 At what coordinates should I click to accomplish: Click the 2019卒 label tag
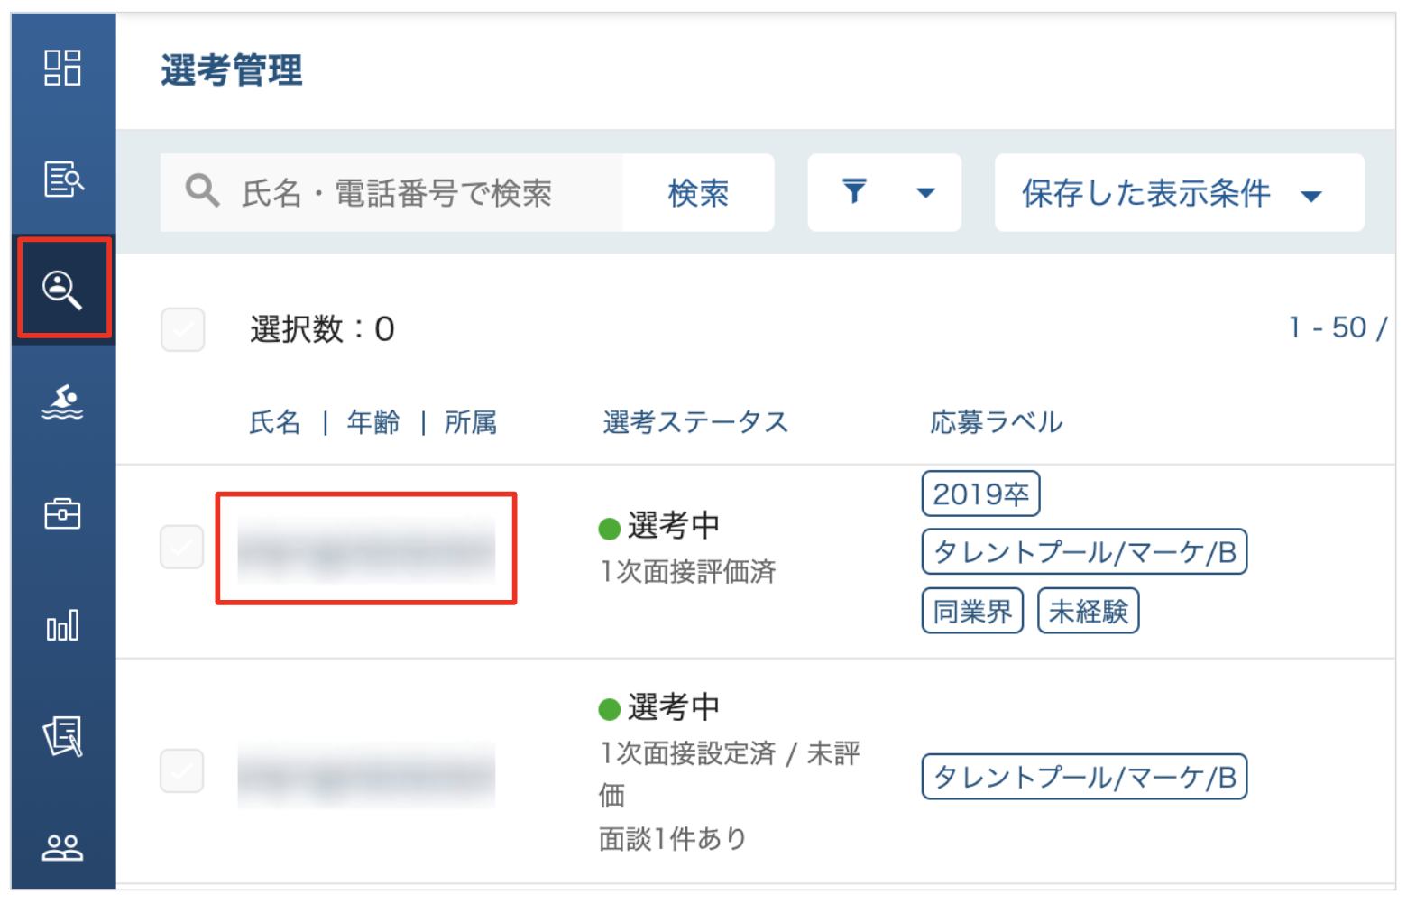click(980, 494)
